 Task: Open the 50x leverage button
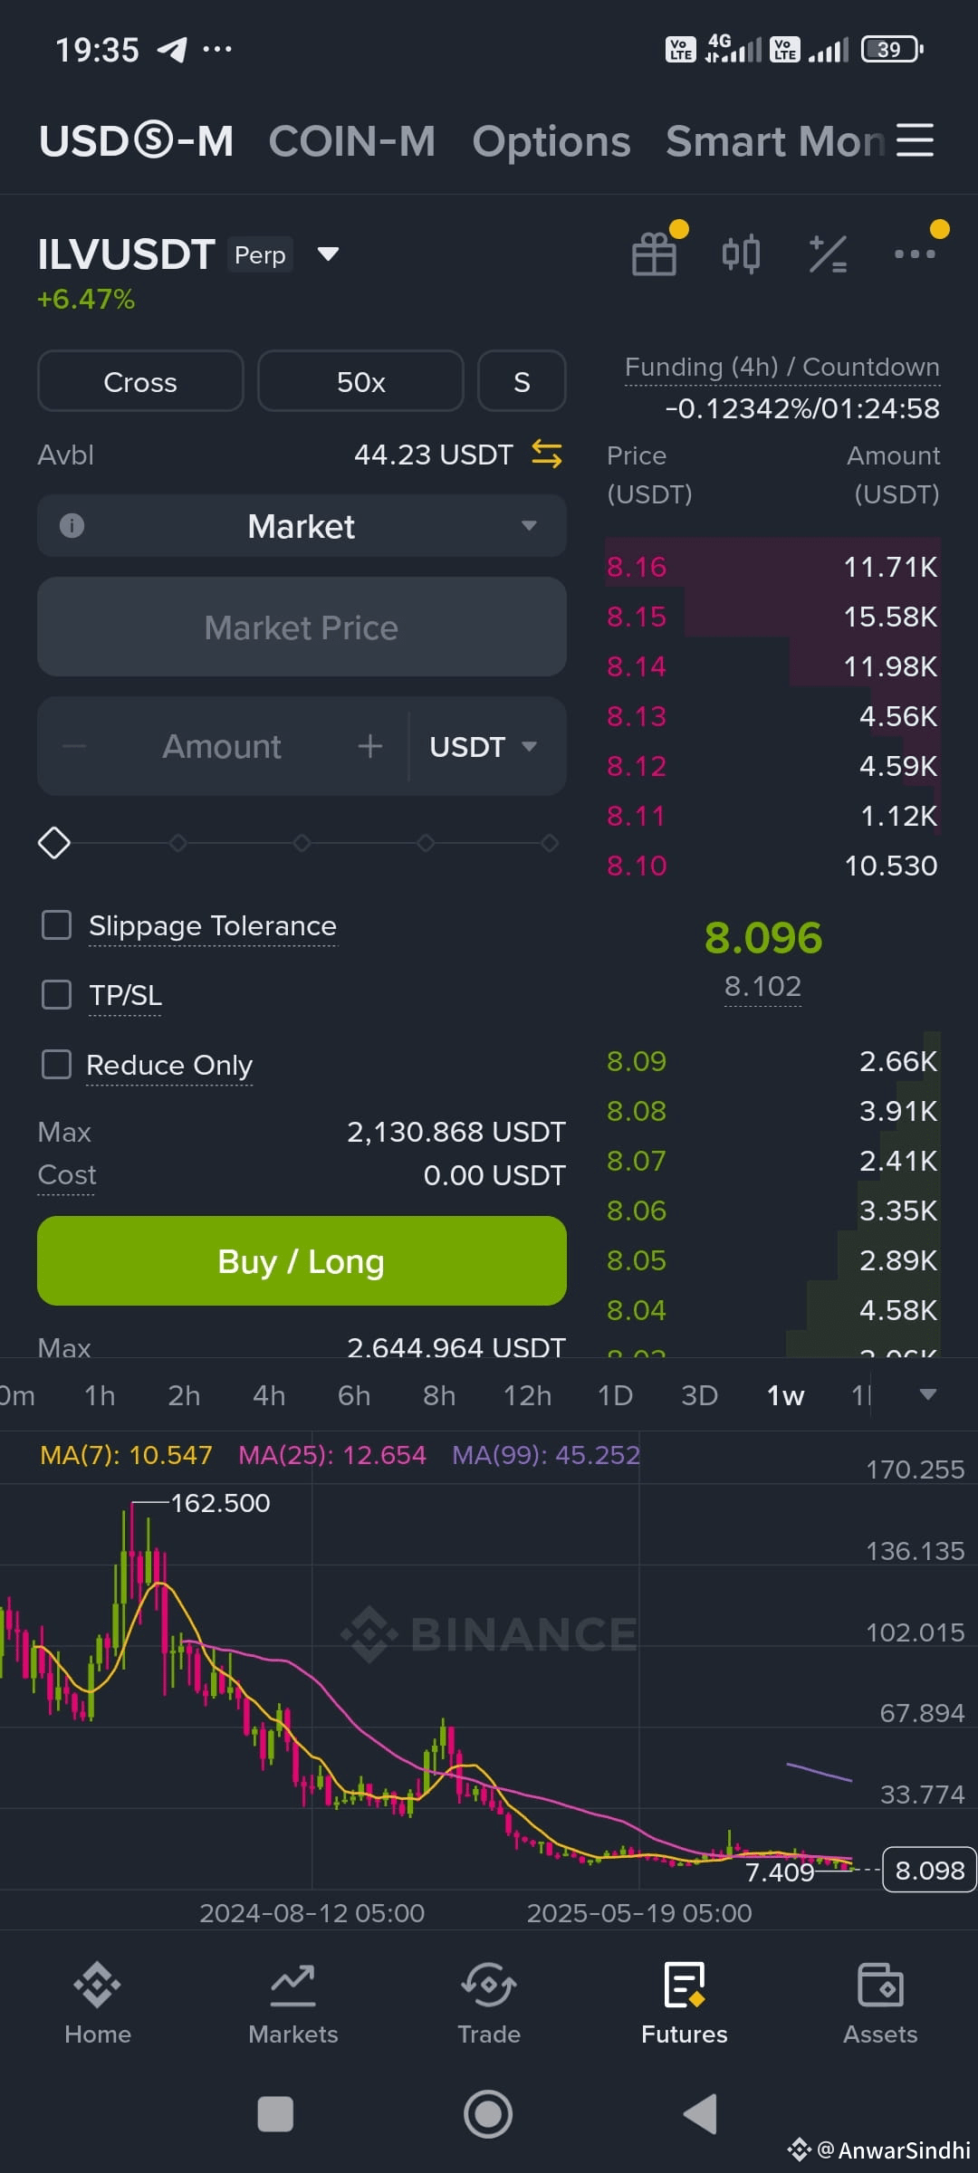[x=360, y=381]
